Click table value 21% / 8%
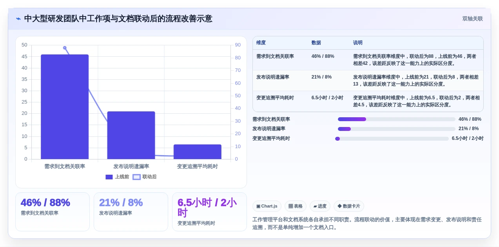499x247 pixels. click(x=322, y=77)
